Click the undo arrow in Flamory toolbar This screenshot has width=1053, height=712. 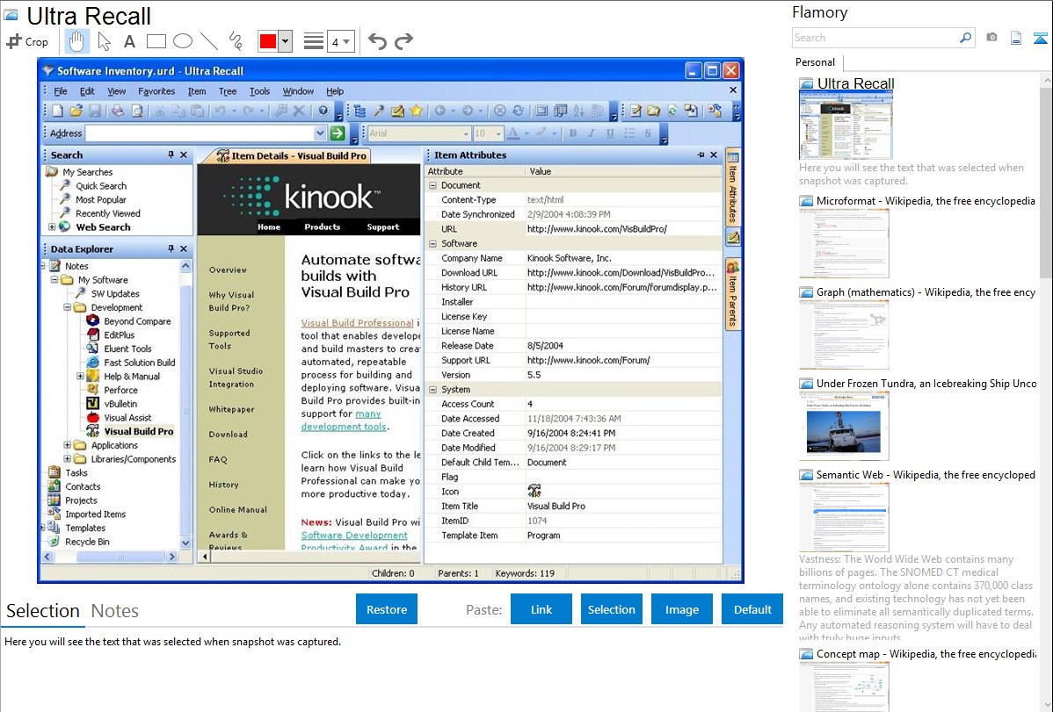click(377, 41)
